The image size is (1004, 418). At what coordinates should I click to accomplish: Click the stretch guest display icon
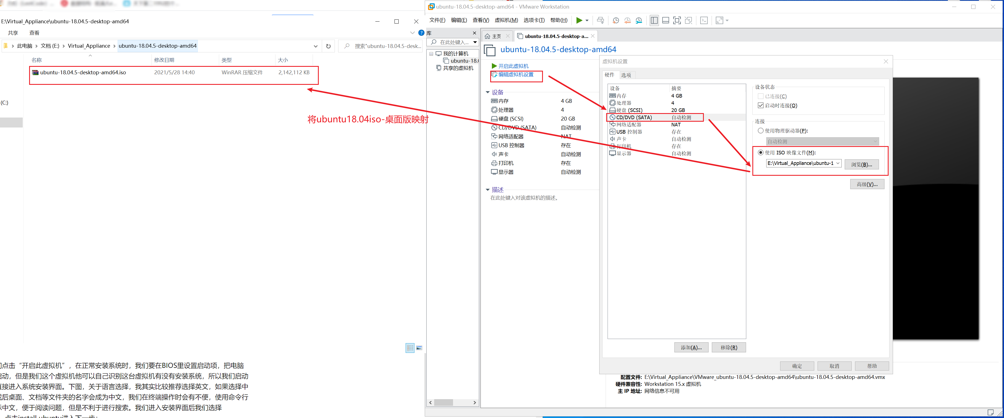[719, 20]
